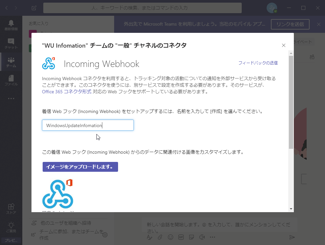This screenshot has height=245, width=325.
Task: Click the format text icon in compose bar
Action: pyautogui.click(x=150, y=237)
